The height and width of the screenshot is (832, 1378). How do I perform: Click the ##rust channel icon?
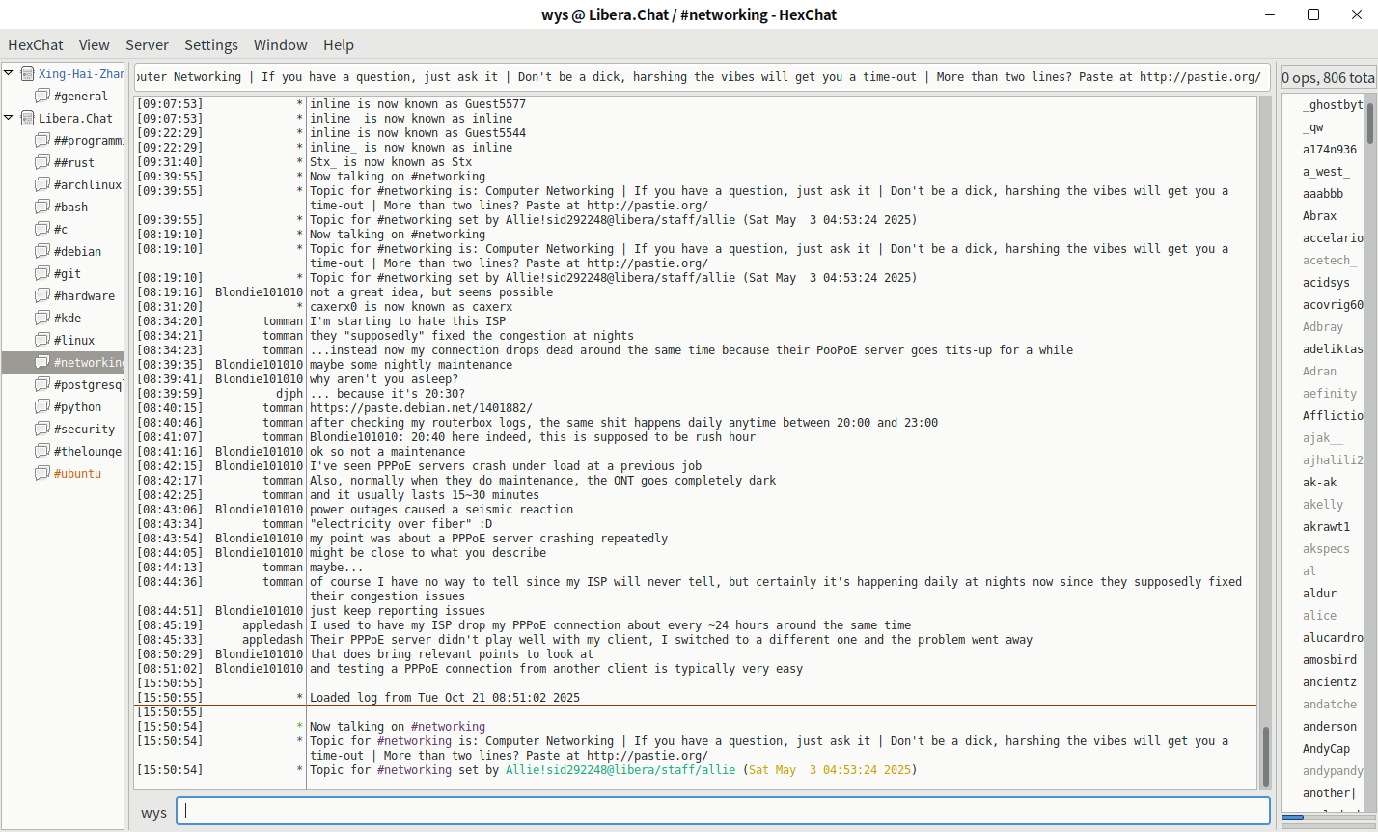42,162
